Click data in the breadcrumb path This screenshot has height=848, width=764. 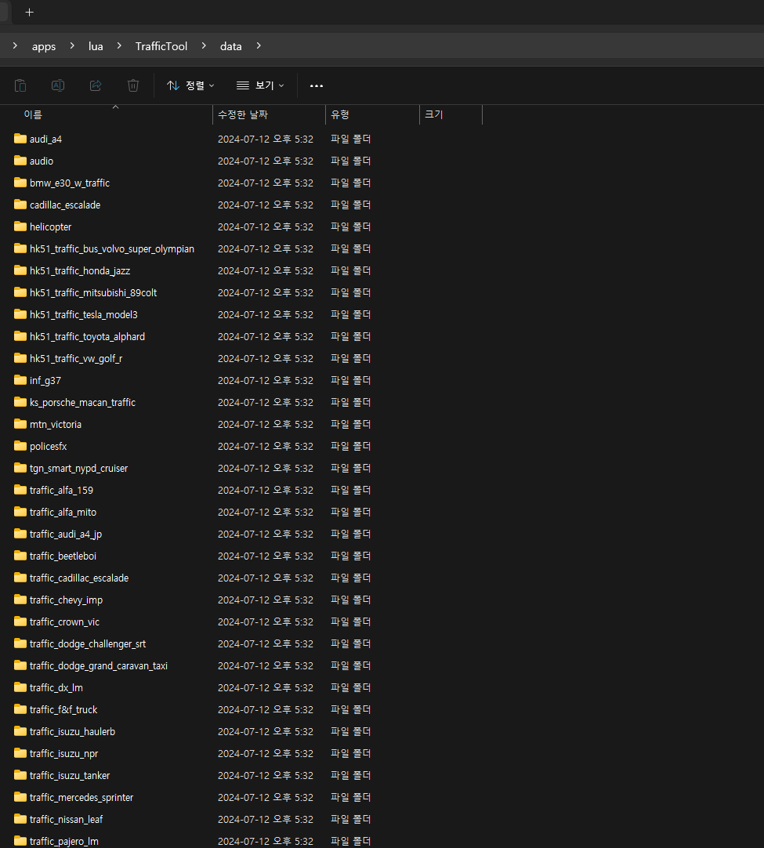231,46
